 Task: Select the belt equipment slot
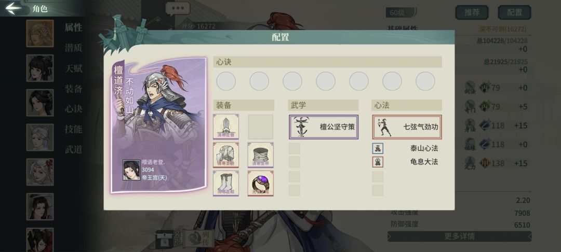point(260,155)
